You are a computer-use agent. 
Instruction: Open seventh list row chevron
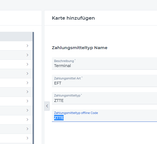pyautogui.click(x=27, y=101)
